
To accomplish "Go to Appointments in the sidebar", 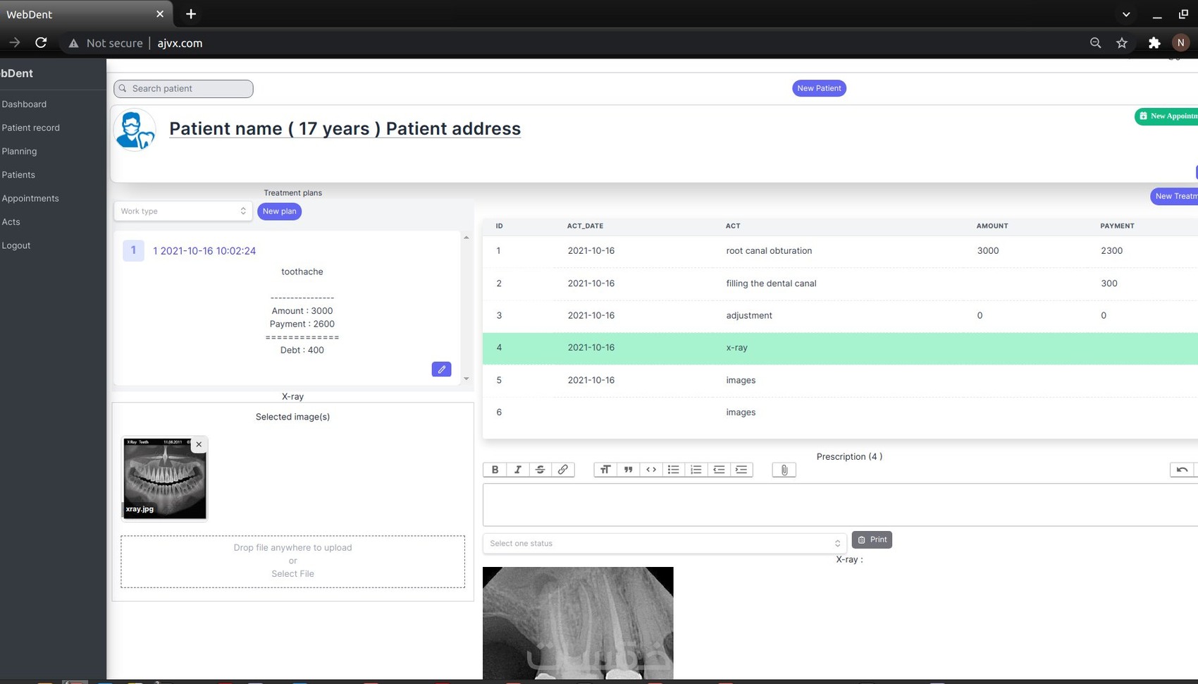I will [x=30, y=198].
